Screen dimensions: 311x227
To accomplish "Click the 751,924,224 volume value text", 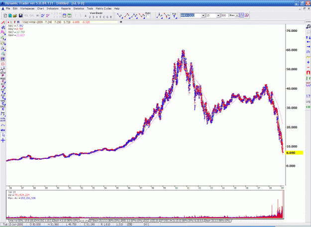I will point(22,195).
